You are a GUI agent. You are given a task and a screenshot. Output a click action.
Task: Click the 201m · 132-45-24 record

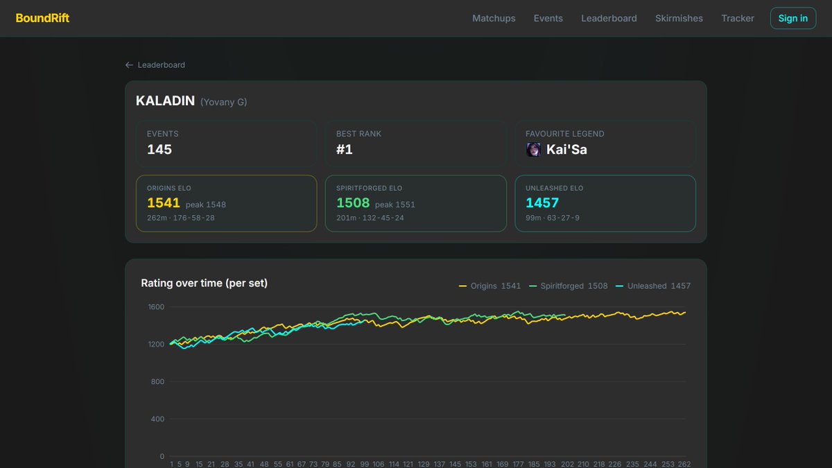(x=370, y=218)
